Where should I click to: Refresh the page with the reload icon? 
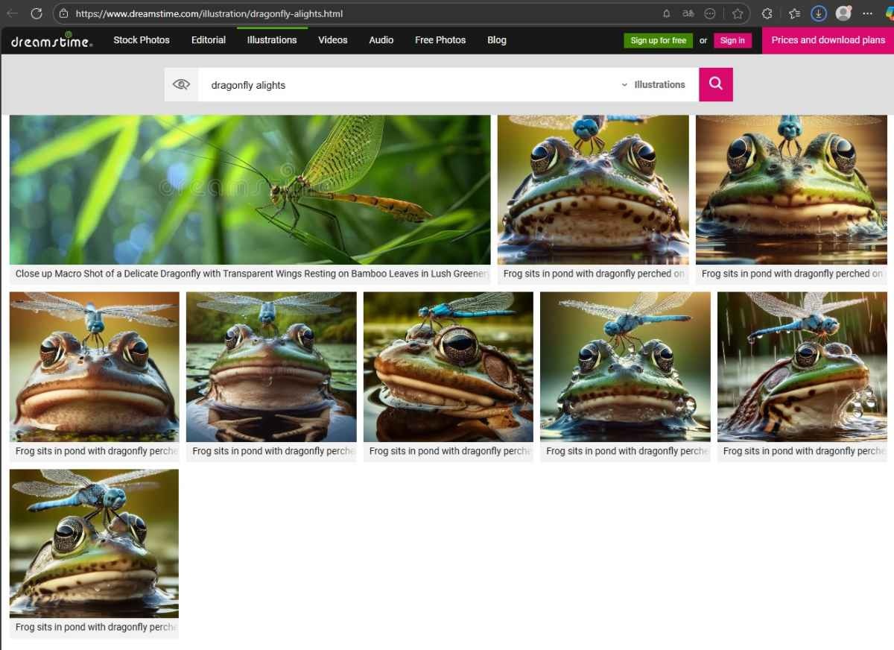point(37,13)
